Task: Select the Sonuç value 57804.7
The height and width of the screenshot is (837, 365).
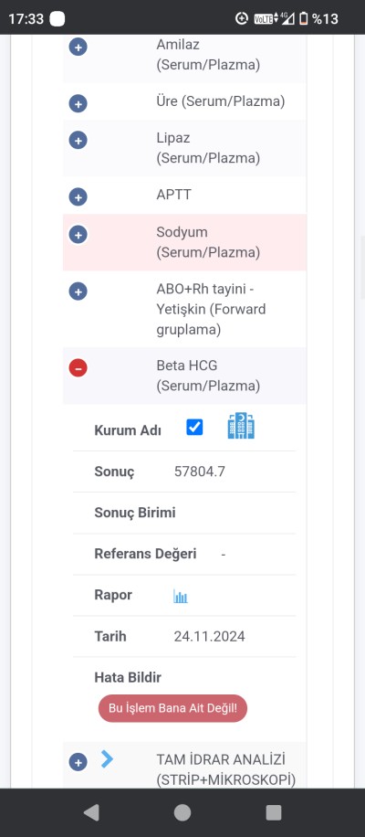Action: pyautogui.click(x=200, y=471)
